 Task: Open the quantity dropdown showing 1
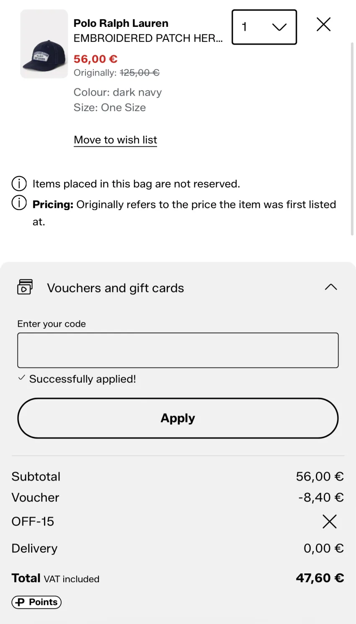pyautogui.click(x=264, y=27)
